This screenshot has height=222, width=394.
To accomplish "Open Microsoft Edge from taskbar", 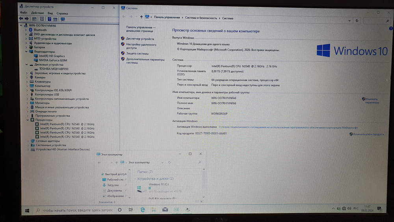I will pos(143,210).
